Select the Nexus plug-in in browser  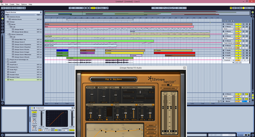(24, 80)
